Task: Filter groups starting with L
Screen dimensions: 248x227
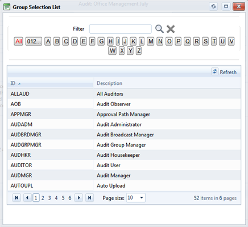Action: pos(142,41)
